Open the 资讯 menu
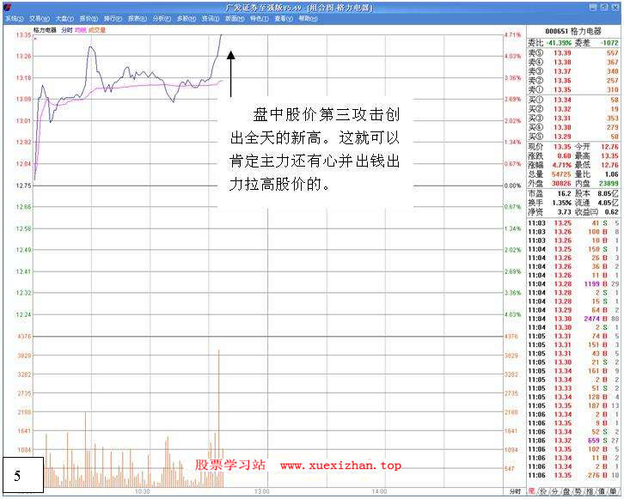624x499 pixels. [x=211, y=19]
